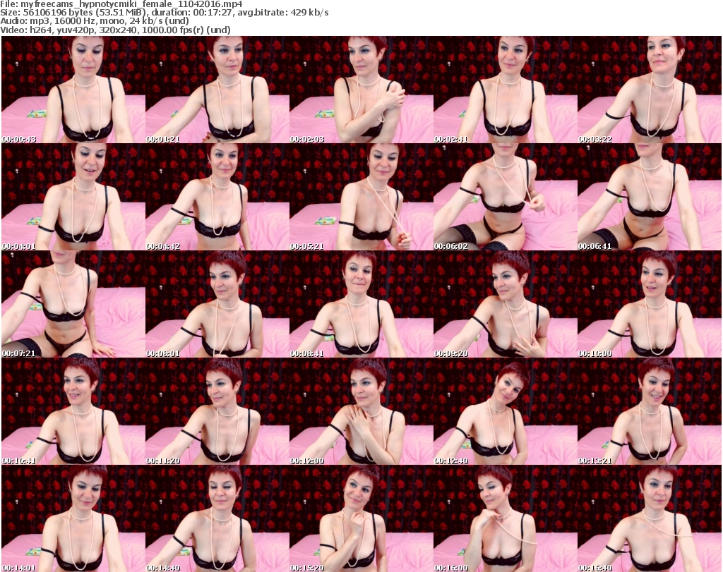The height and width of the screenshot is (572, 723).
Task: Select the thumbnail stamped 00:00:43
Action: 73,90
